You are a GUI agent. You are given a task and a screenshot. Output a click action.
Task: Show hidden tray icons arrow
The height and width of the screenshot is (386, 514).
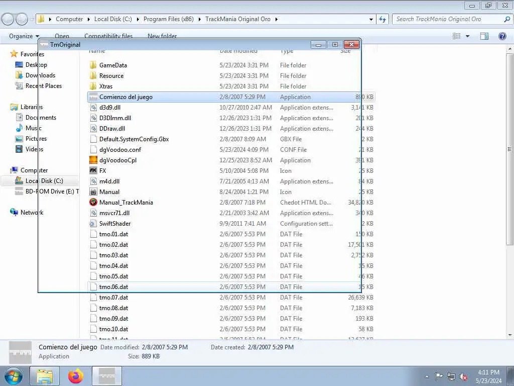pos(427,376)
